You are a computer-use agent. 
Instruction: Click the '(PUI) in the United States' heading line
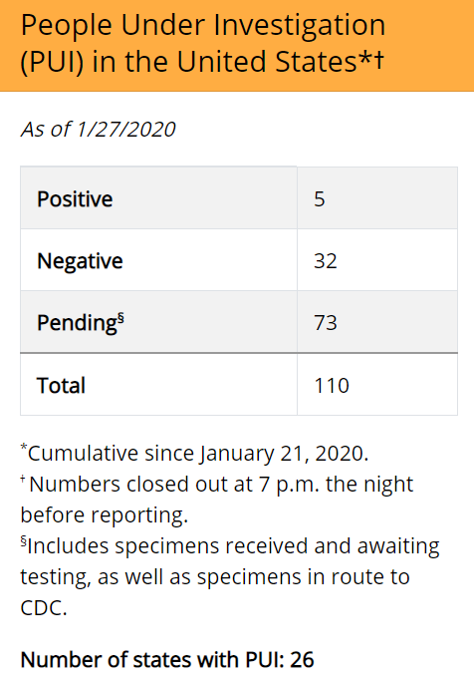click(x=202, y=61)
